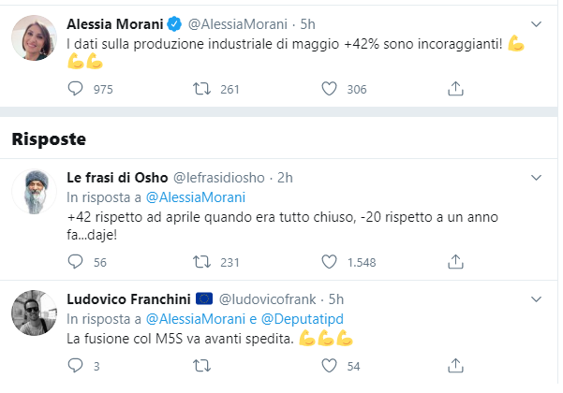
Task: Retweet Le frasi di Osho's reply
Action: point(201,262)
